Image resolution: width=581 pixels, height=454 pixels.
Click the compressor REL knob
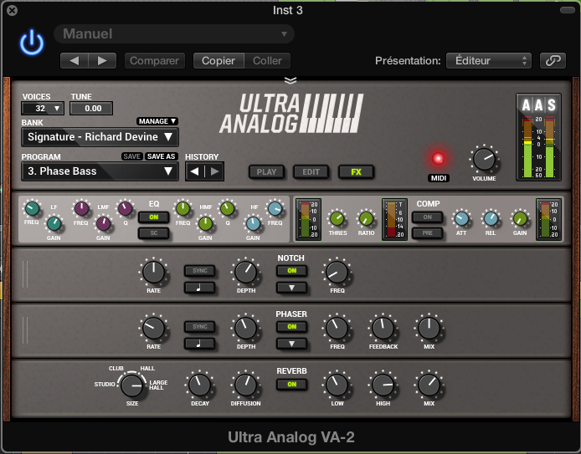point(491,219)
